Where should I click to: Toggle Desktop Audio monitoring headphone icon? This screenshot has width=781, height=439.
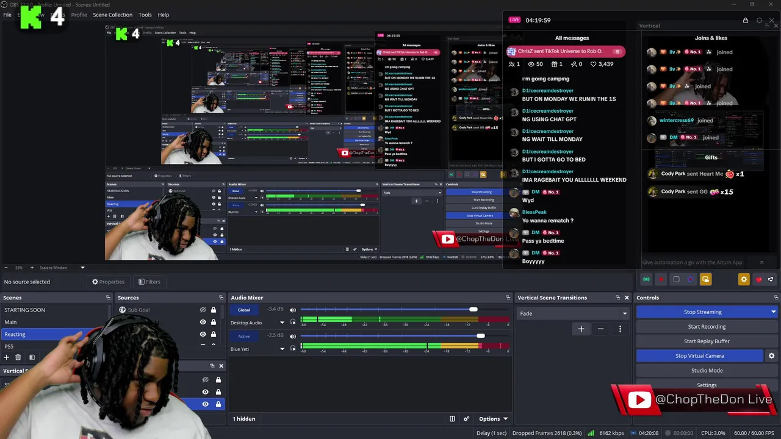(293, 323)
